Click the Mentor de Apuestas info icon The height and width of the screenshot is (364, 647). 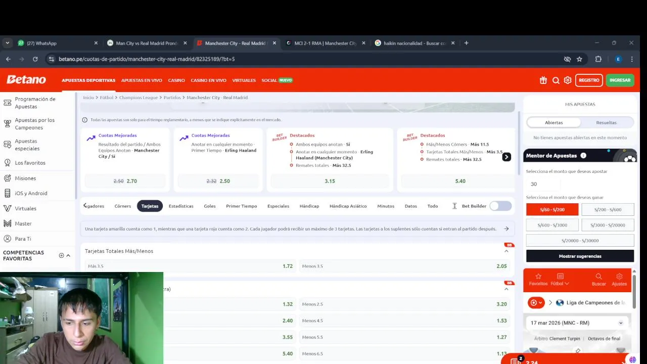coord(583,156)
